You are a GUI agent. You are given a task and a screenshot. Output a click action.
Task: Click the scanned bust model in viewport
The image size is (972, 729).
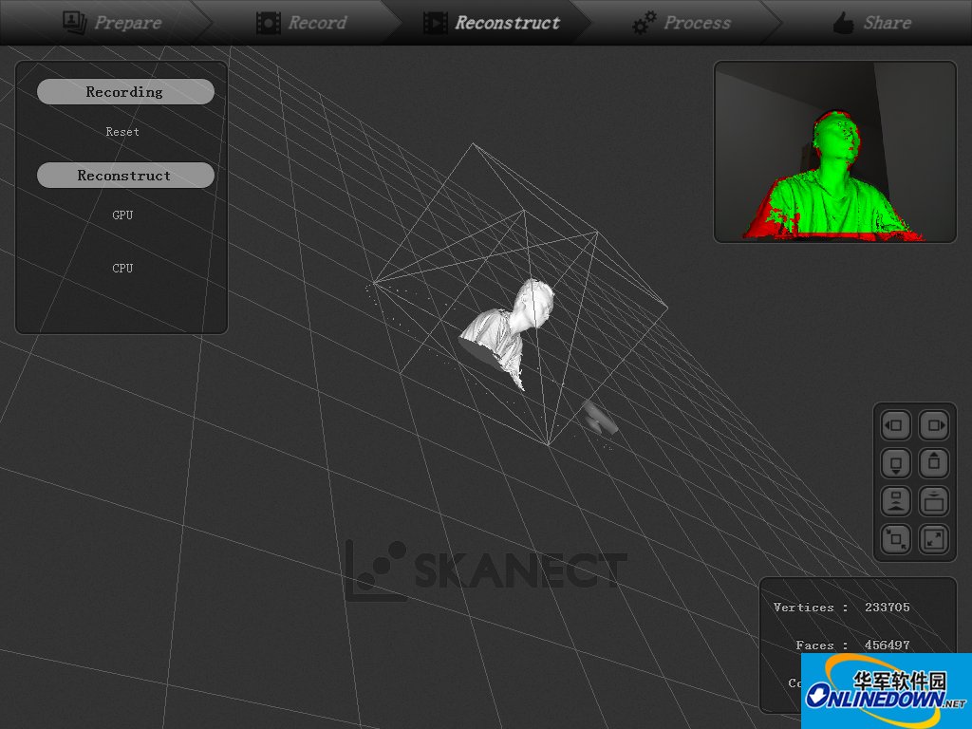coord(507,333)
